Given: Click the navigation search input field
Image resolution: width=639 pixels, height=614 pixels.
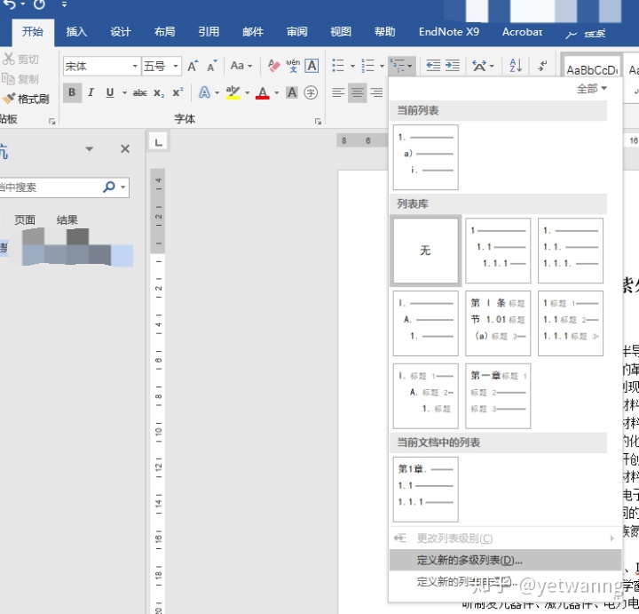Looking at the screenshot, I should coord(49,187).
